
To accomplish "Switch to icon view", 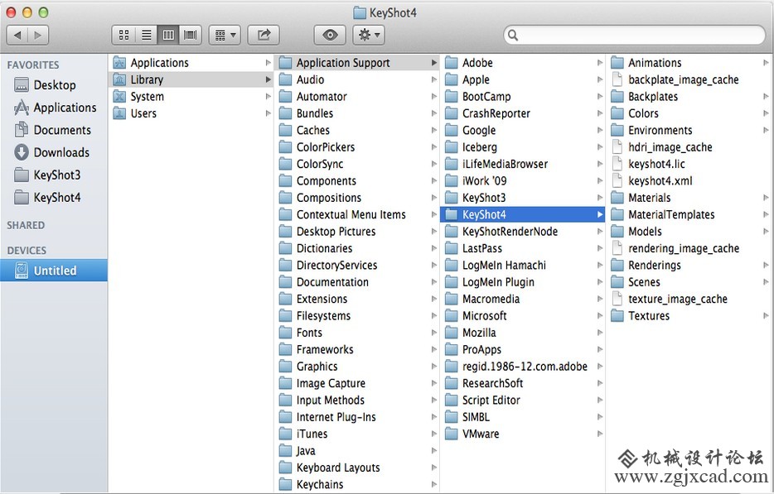I will pos(123,35).
